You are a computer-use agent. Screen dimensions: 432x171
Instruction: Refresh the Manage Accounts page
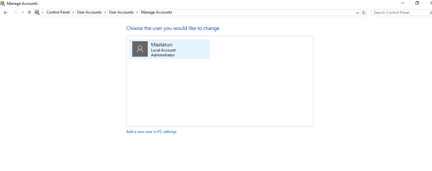[364, 13]
